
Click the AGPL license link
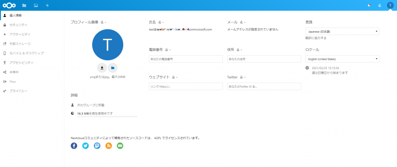click(157, 138)
